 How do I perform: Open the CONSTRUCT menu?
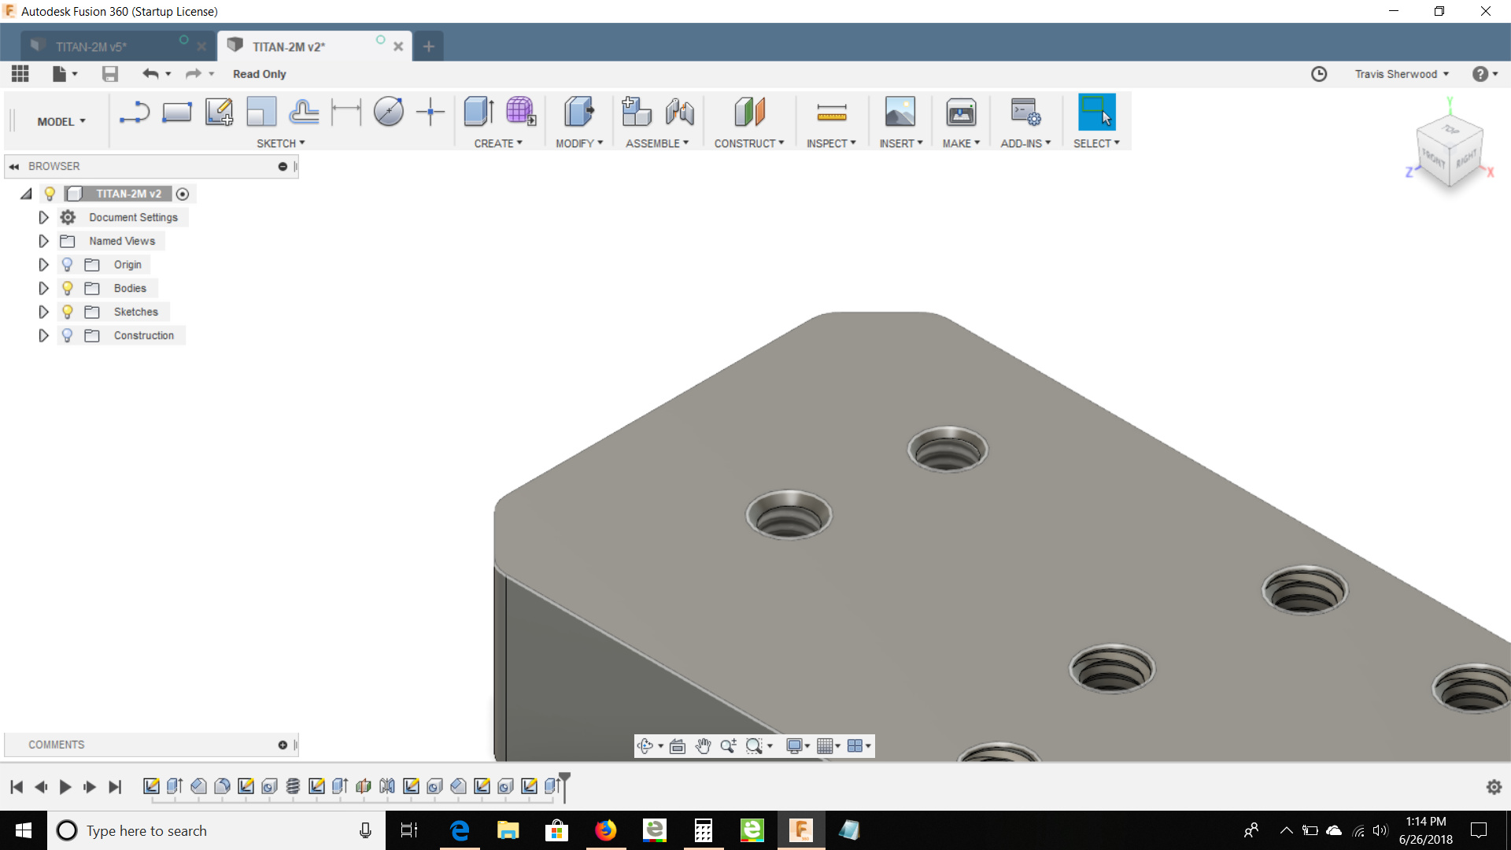748,143
